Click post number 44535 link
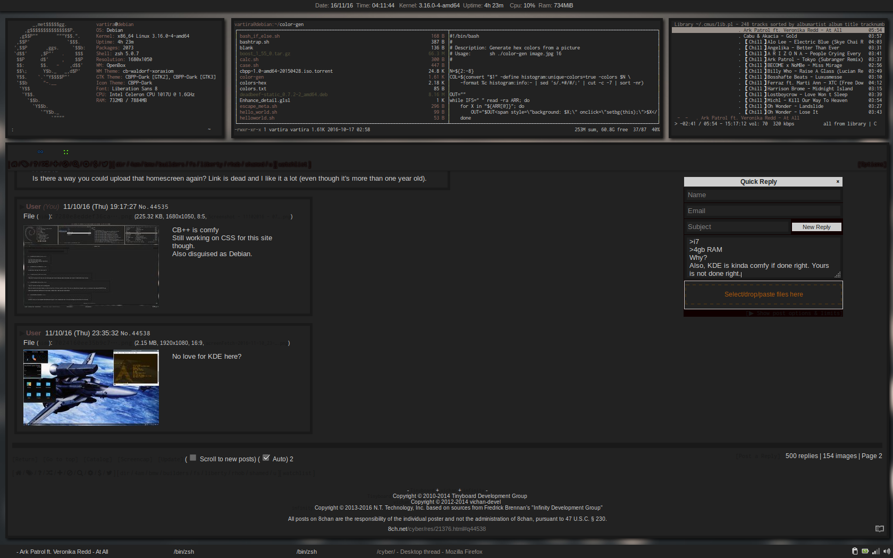The height and width of the screenshot is (558, 893). click(x=159, y=207)
